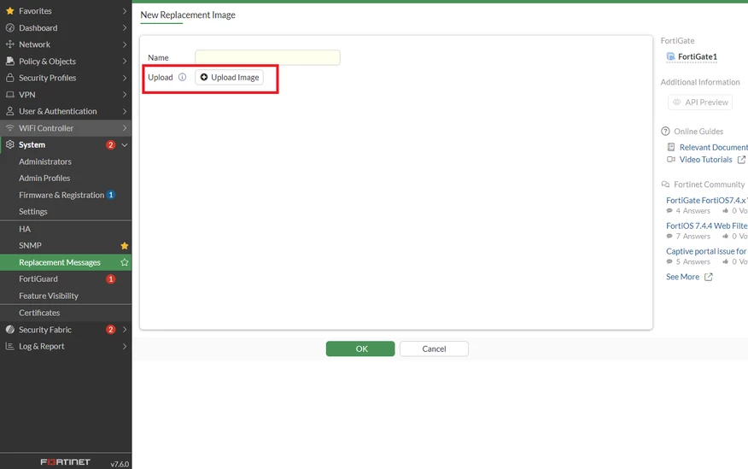Click the New Replacement Image heading

pyautogui.click(x=188, y=15)
